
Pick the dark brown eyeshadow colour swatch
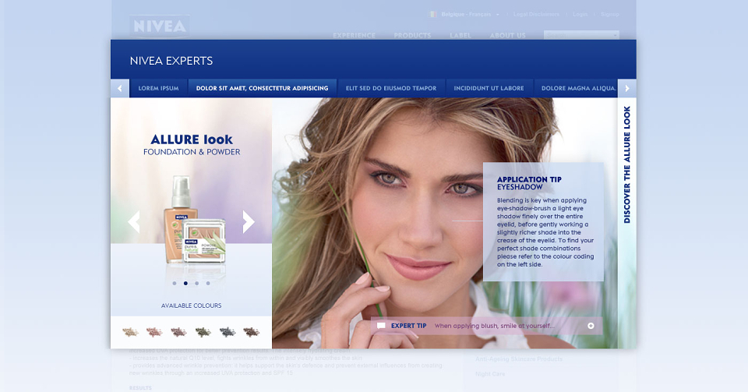point(252,332)
